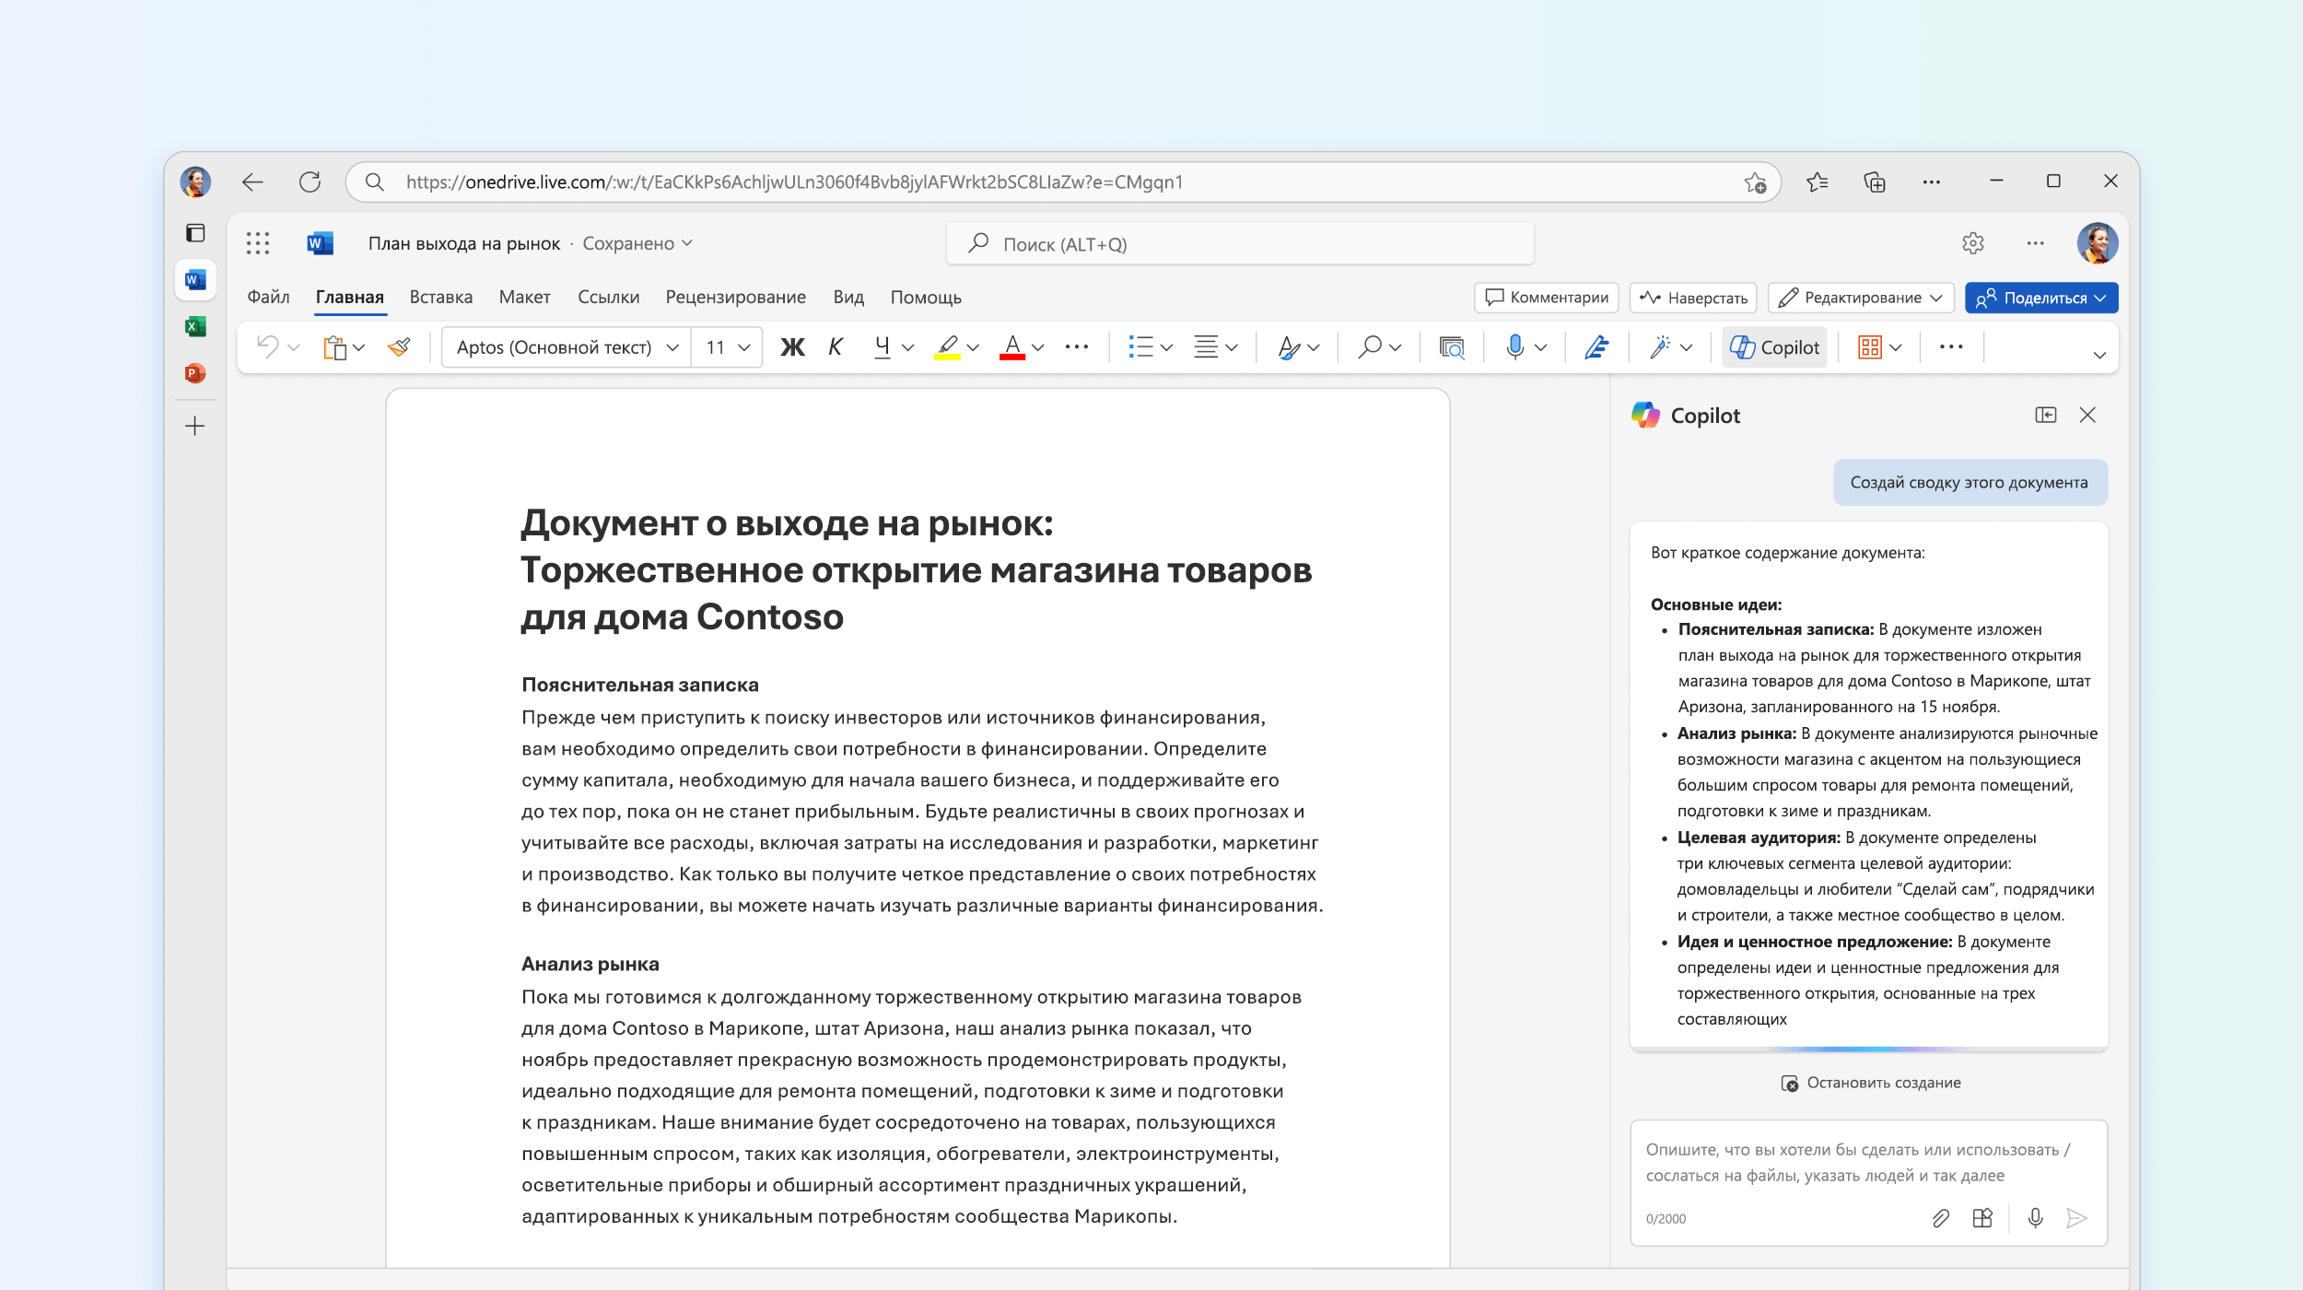Open Excel from the browser sidebar
The image size is (2303, 1290).
pos(195,326)
